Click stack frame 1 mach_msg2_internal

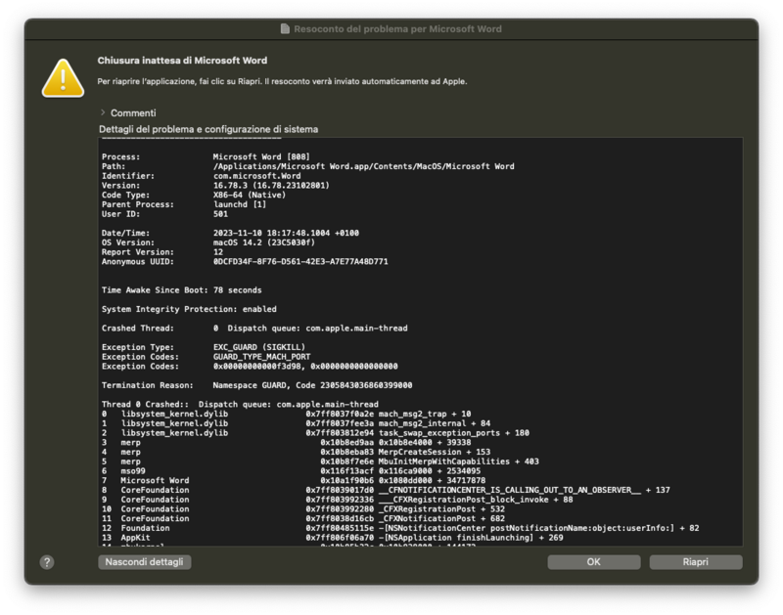297,423
